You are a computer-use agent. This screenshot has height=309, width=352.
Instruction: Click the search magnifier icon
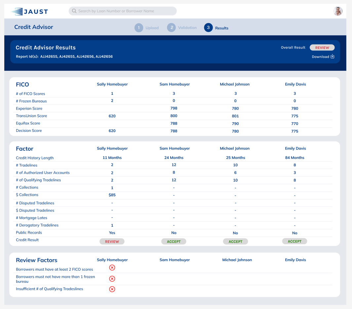74,11
